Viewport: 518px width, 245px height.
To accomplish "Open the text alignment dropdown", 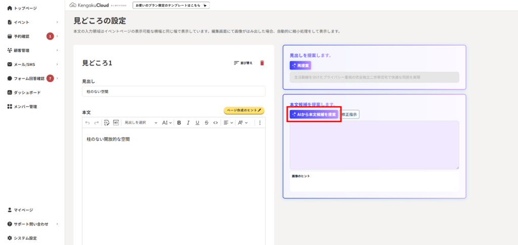I will (228, 123).
